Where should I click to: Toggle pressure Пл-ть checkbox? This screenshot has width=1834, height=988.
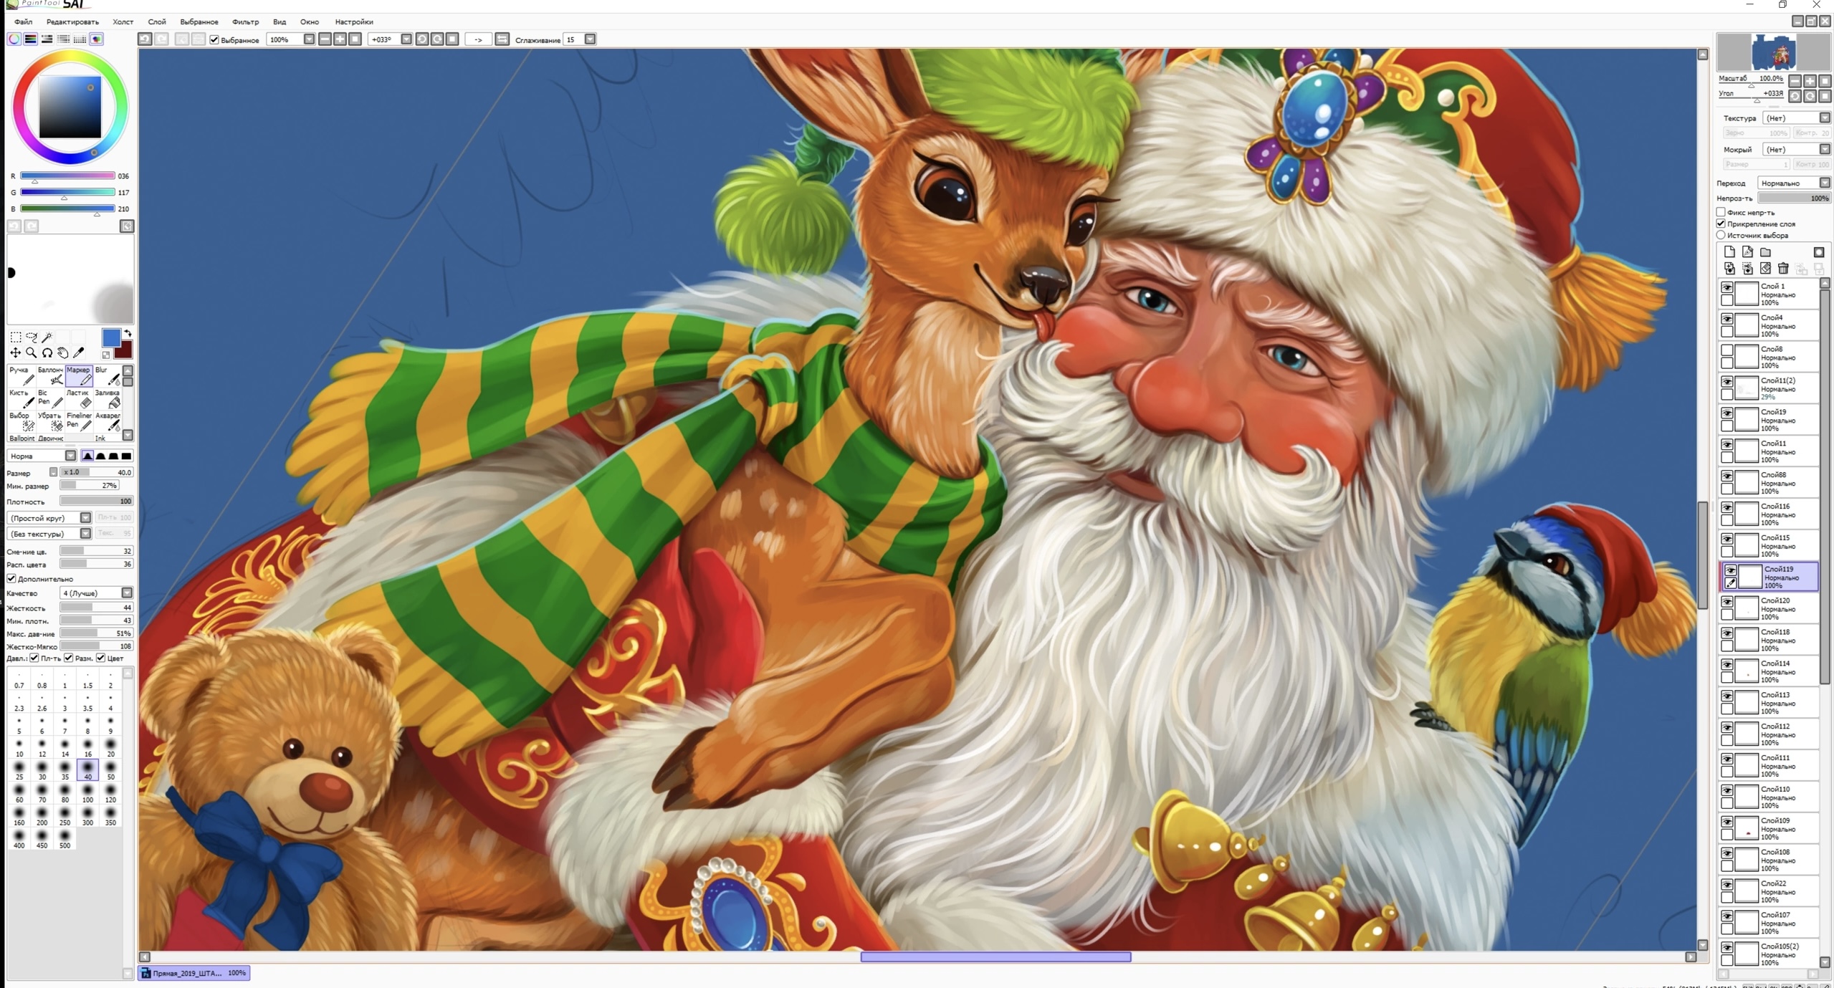[x=34, y=658]
